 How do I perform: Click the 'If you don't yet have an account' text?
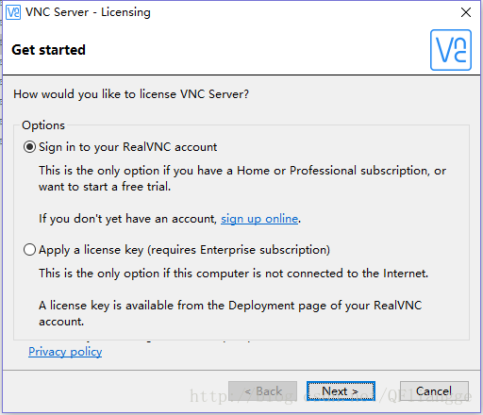click(127, 219)
